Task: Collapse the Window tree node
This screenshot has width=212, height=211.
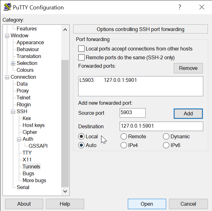Action: coord(7,36)
